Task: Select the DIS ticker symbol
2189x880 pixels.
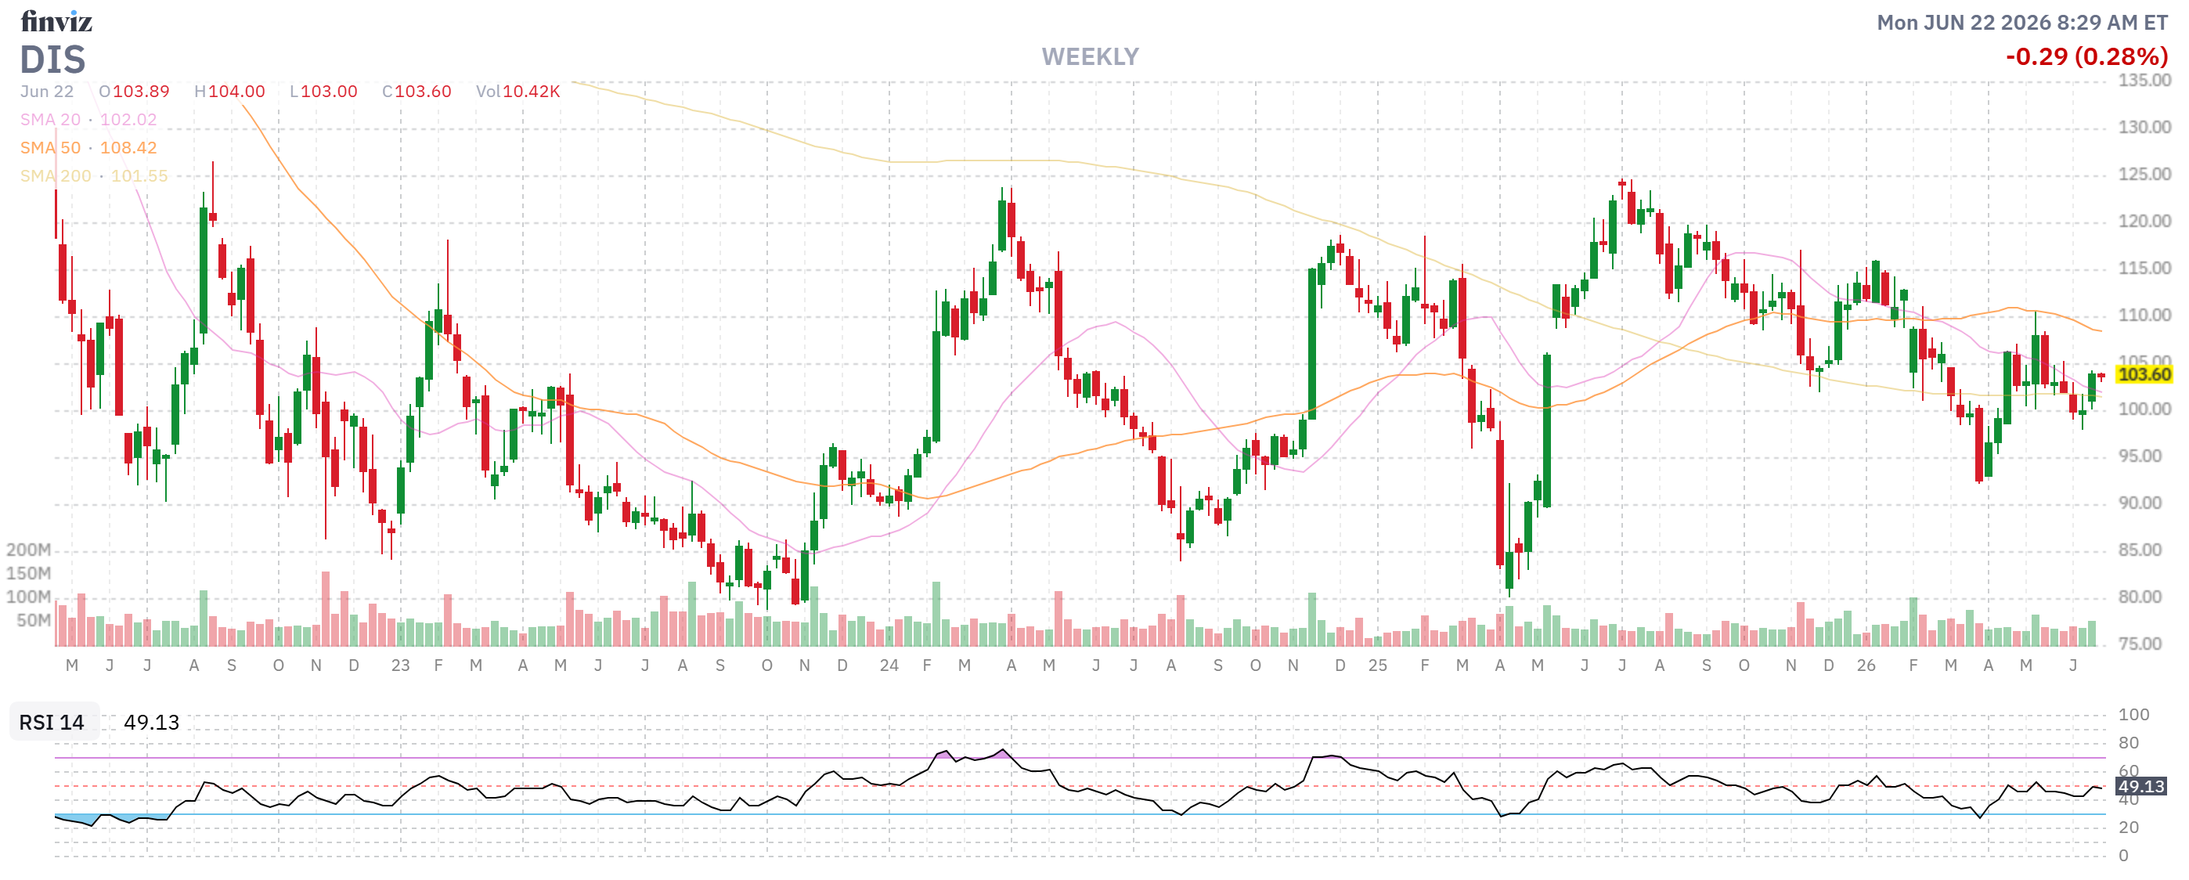Action: [52, 60]
